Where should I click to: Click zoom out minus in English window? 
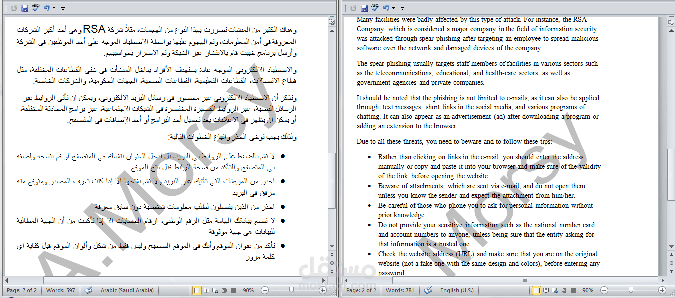click(x=604, y=290)
